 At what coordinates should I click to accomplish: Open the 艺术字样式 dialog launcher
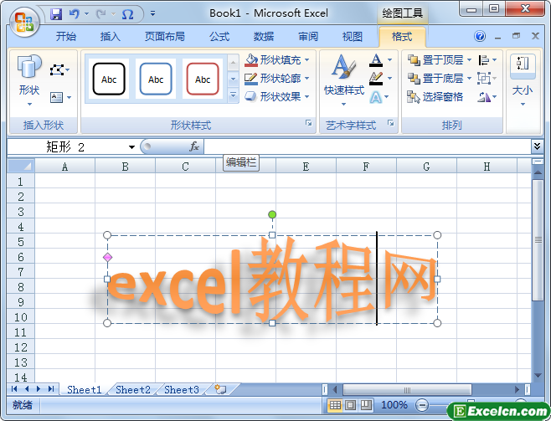click(391, 123)
